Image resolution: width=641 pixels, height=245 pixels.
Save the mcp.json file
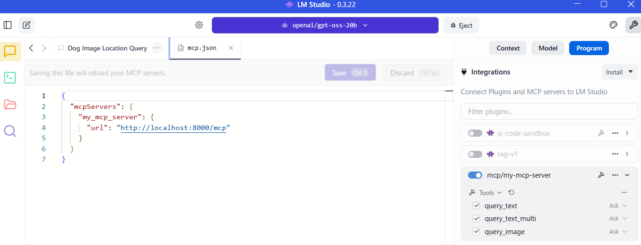350,73
